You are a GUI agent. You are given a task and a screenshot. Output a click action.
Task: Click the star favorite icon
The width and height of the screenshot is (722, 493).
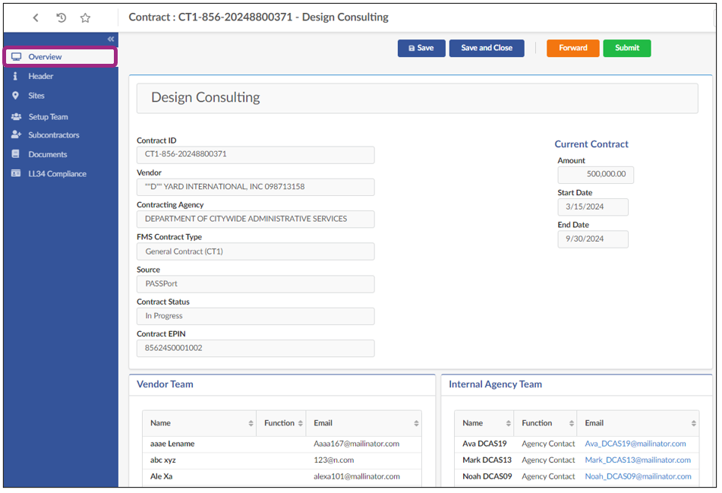click(x=85, y=17)
